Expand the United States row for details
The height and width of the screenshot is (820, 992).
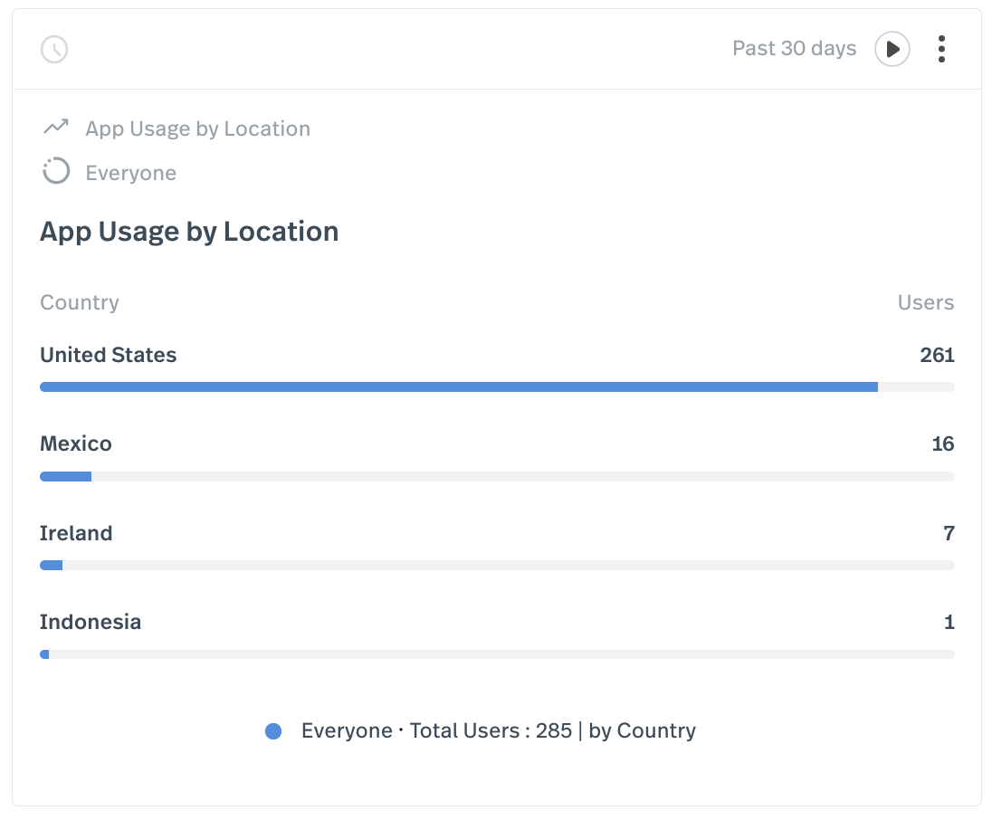tap(108, 355)
